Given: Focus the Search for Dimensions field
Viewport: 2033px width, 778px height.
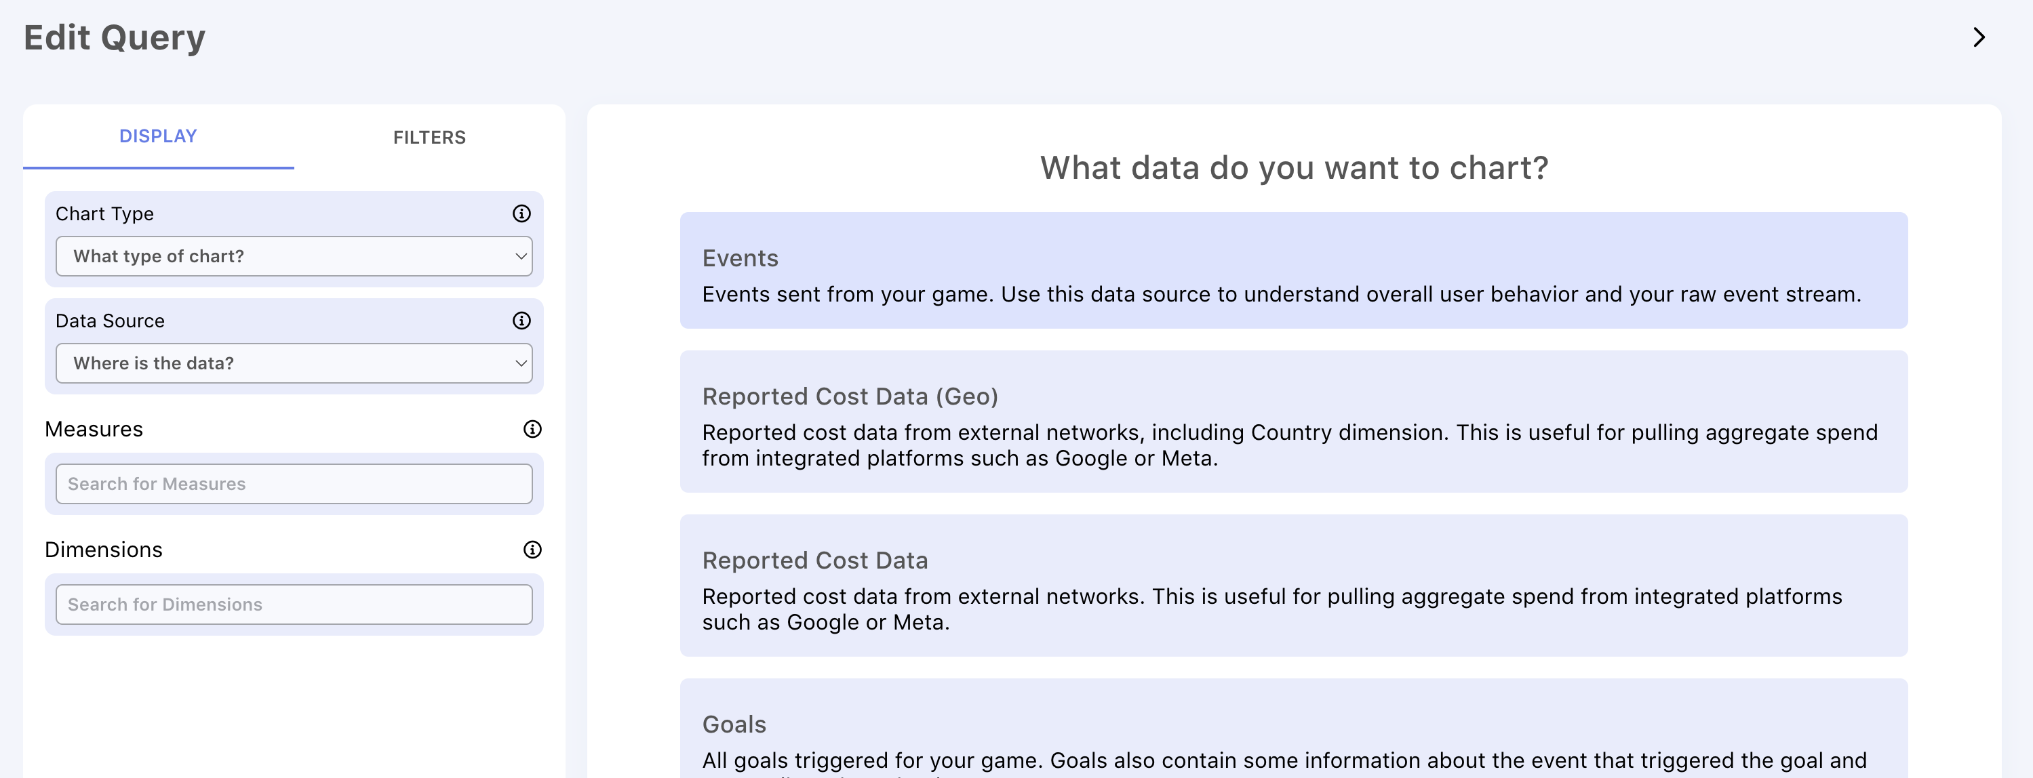Looking at the screenshot, I should tap(294, 605).
